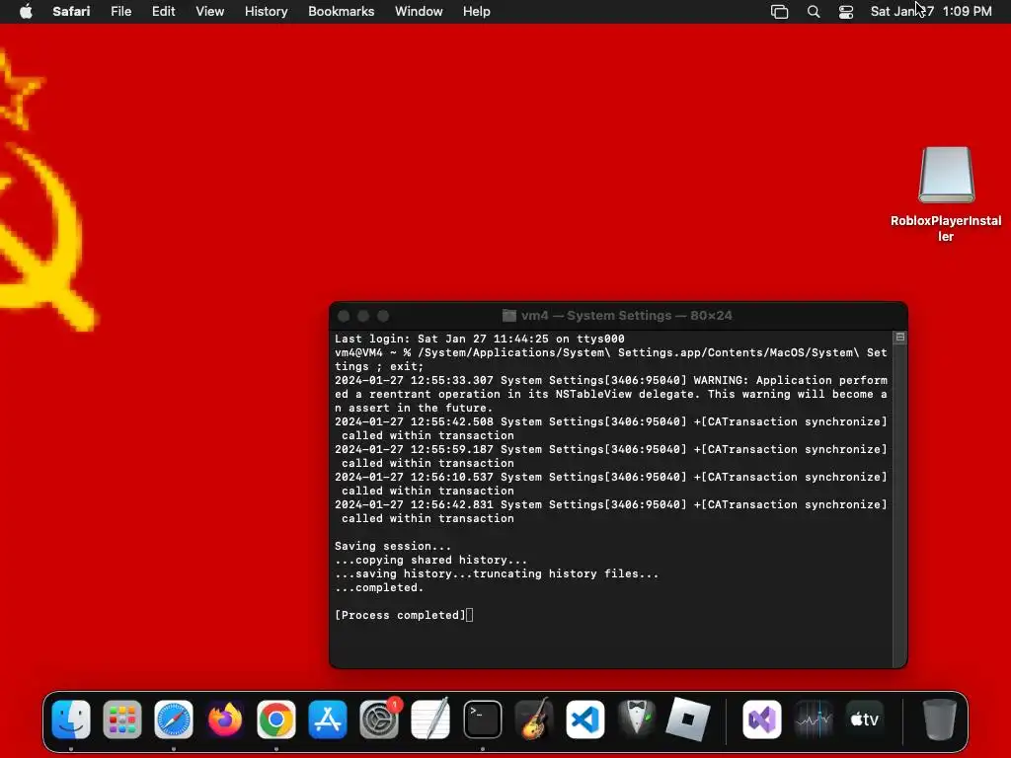Open the View menu
Viewport: 1011px width, 758px height.
209,12
